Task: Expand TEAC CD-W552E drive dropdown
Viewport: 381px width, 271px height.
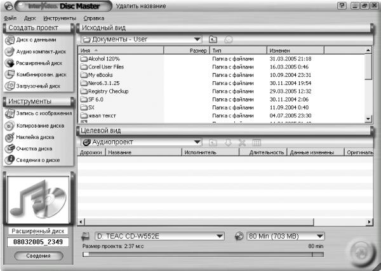Action: (x=220, y=236)
